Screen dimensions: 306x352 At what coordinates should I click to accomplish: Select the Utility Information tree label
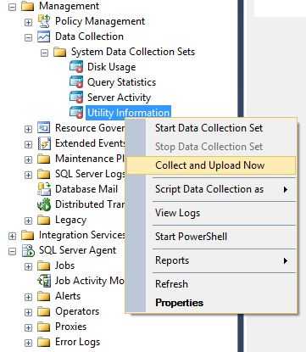(128, 113)
